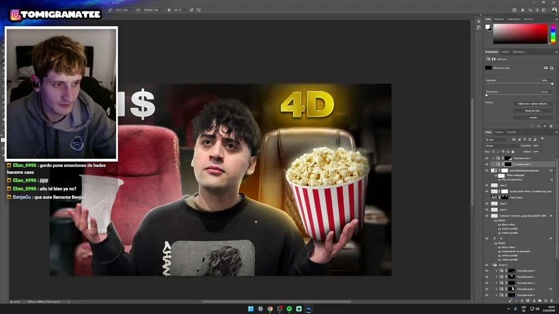Open the Motivos tab

pyautogui.click(x=528, y=19)
